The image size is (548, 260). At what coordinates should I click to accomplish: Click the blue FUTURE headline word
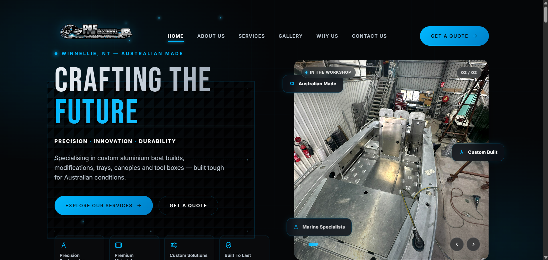coord(96,111)
